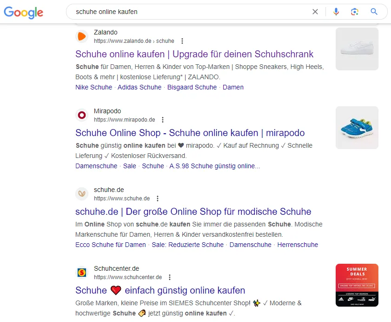Image resolution: width=391 pixels, height=322 pixels.
Task: Click the schuhe.de heart favicon
Action: [x=82, y=194]
